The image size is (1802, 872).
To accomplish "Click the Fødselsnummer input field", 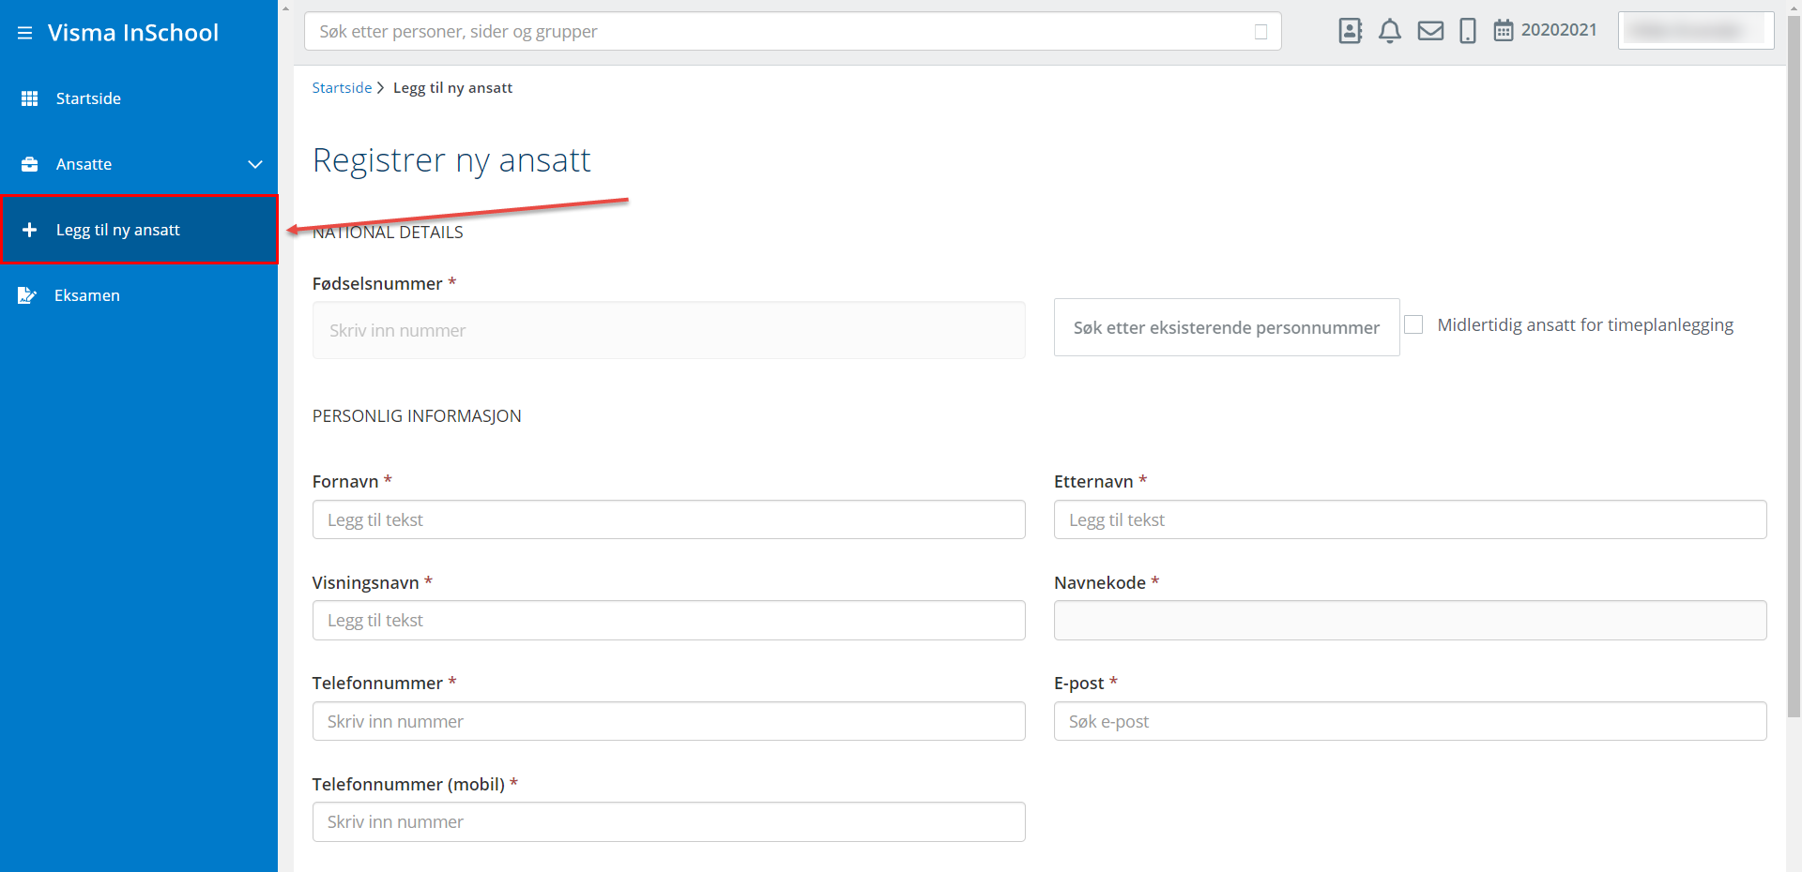I will point(668,330).
